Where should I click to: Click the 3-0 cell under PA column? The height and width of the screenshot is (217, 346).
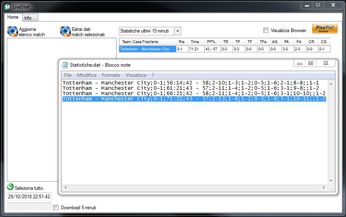click(288, 49)
